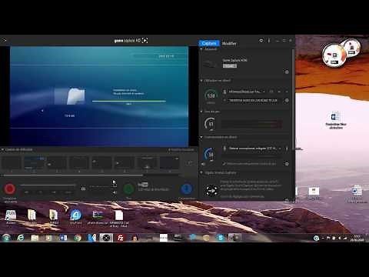369x277 pixels.
Task: Click the grid icon next to the quality slider
Action: pos(83,189)
